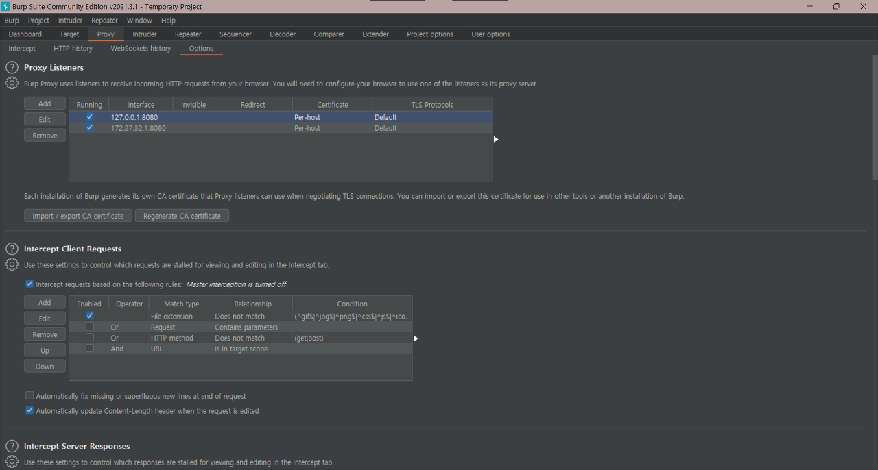Switch to the Decoder tab

pos(283,34)
